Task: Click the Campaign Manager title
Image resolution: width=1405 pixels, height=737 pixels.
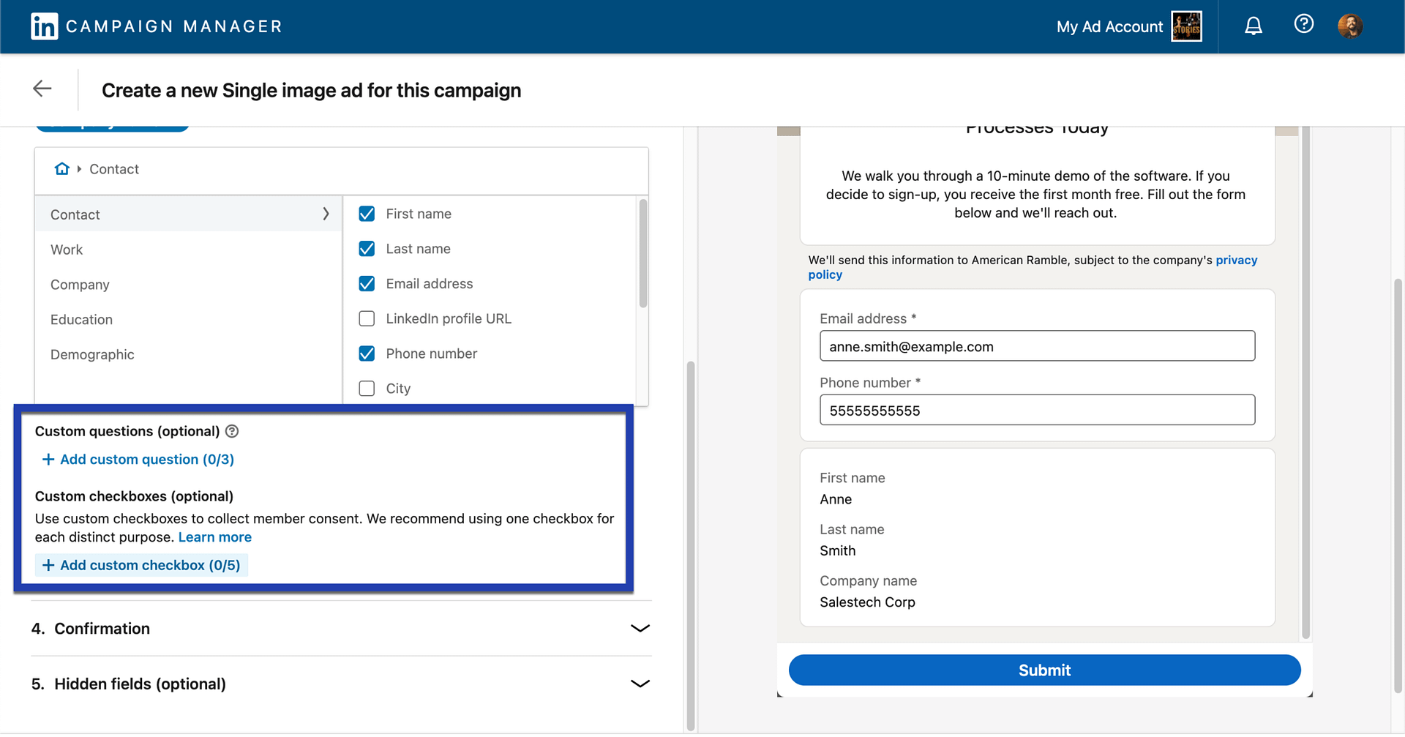Action: click(x=174, y=26)
